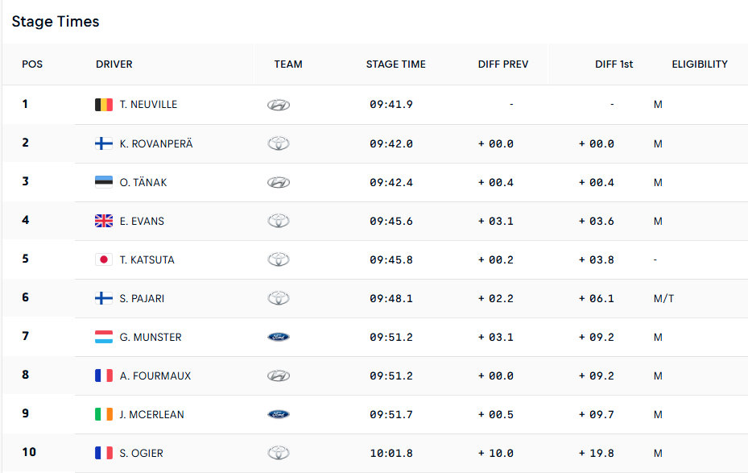Click S. Ogier's driver name
748x473 pixels.
pos(142,453)
